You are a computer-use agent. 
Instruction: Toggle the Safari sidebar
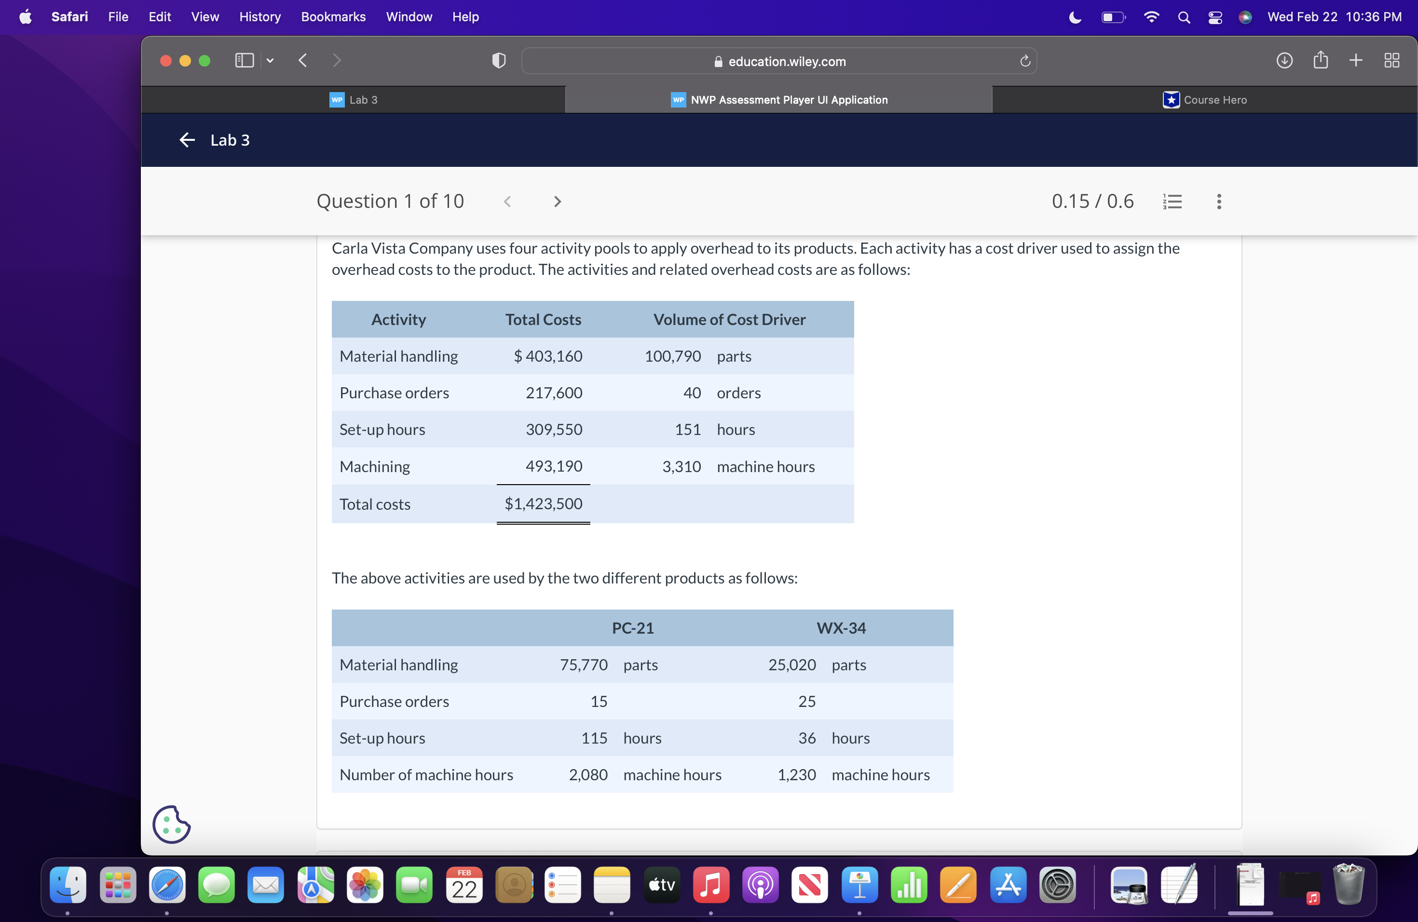244,60
